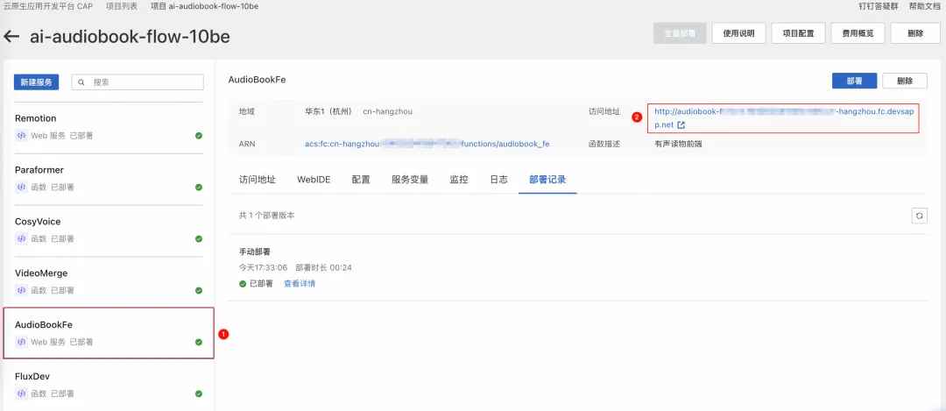Focus the 搜索 service input field
Image resolution: width=946 pixels, height=411 pixels.
(138, 82)
